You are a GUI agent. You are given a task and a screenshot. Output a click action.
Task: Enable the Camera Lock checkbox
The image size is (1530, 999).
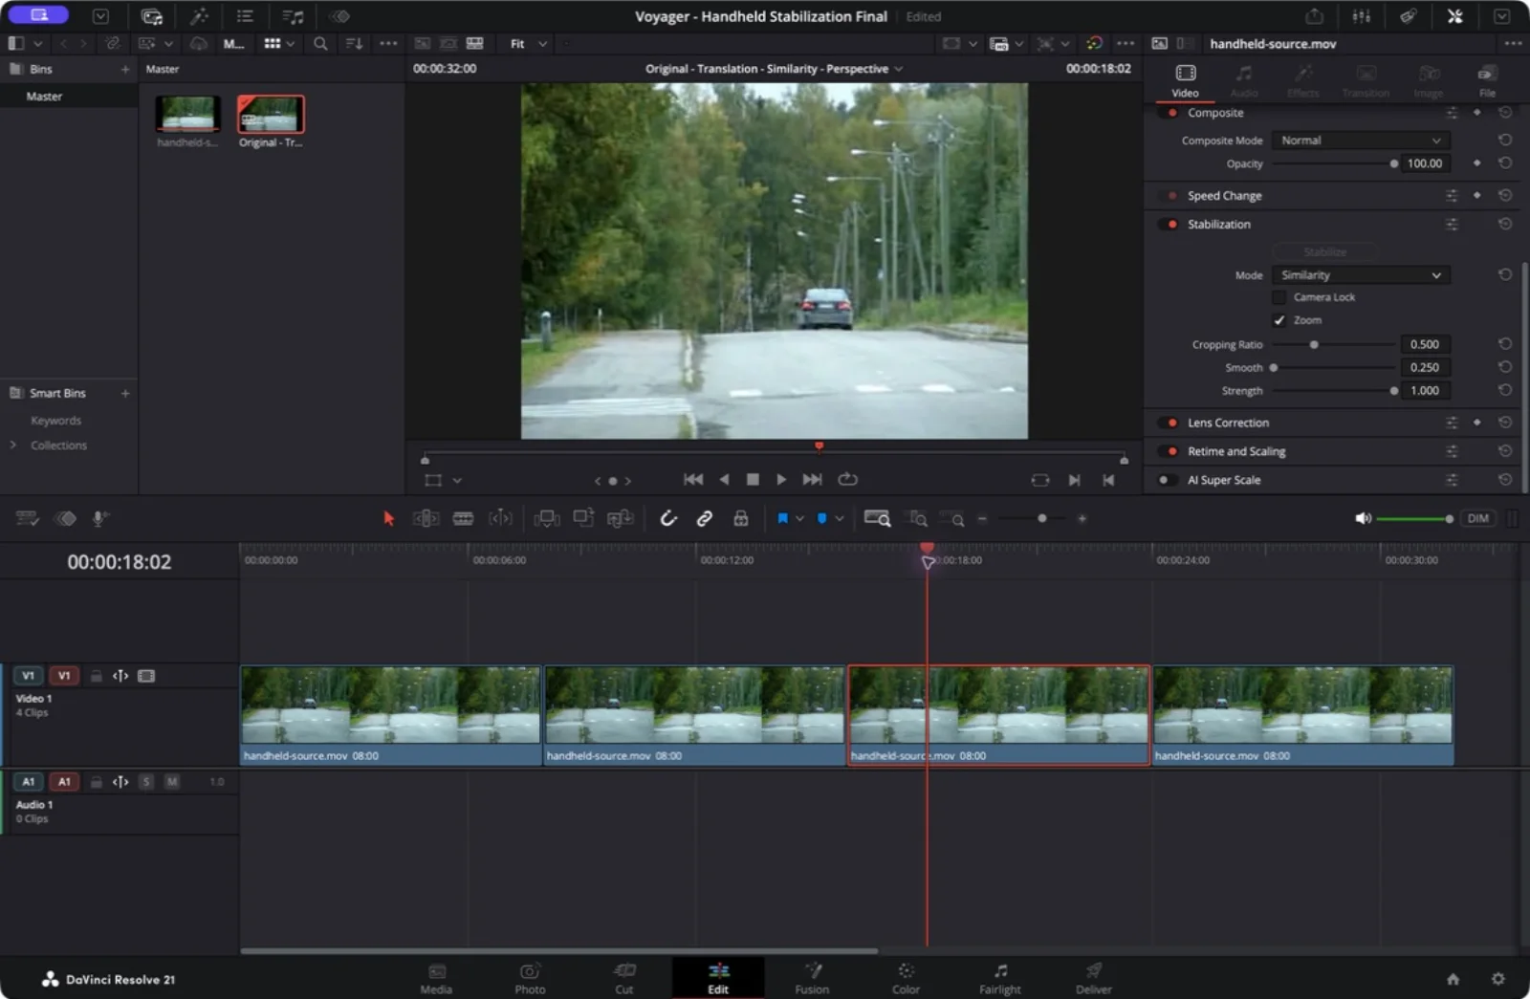click(x=1279, y=297)
